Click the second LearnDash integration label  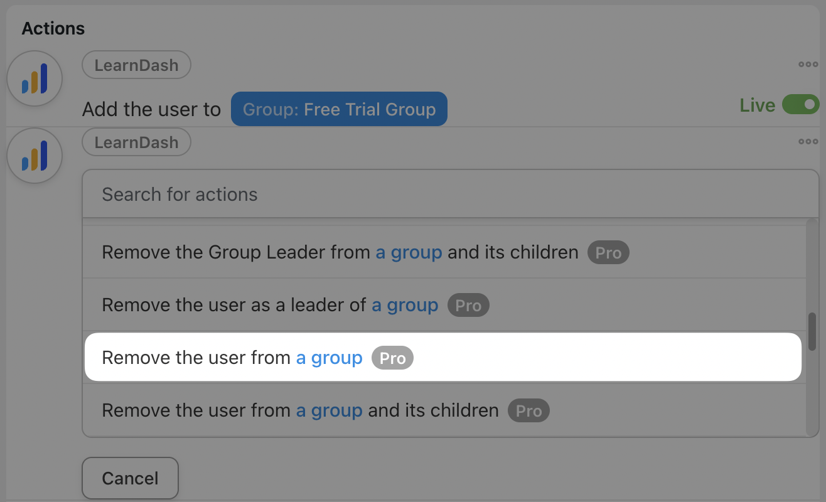tap(136, 142)
